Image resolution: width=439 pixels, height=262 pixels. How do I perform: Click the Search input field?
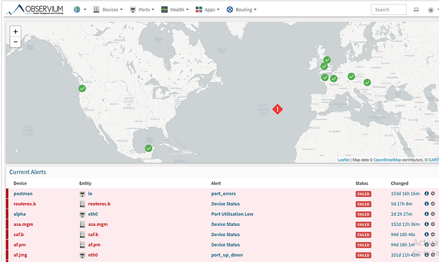pyautogui.click(x=389, y=9)
